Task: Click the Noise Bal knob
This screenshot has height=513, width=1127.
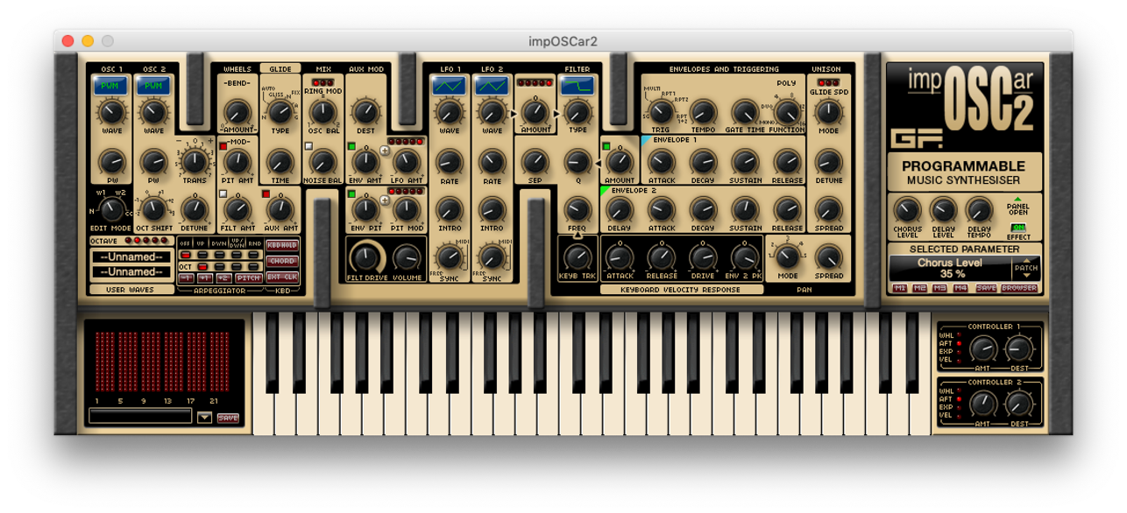Action: pyautogui.click(x=323, y=162)
